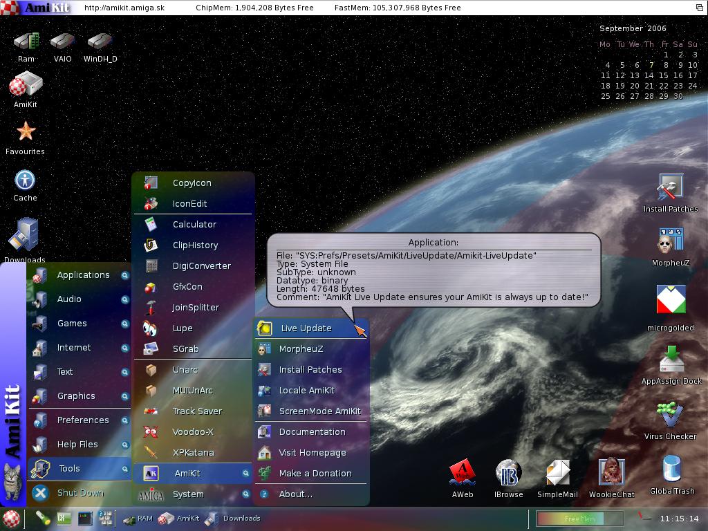Open the WinDH_D drive icon
The width and height of the screenshot is (708, 531).
100,41
